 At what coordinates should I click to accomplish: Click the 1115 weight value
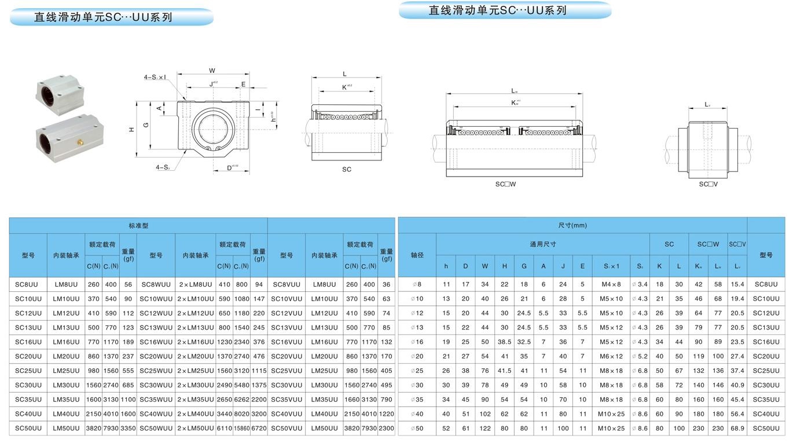pos(259,371)
